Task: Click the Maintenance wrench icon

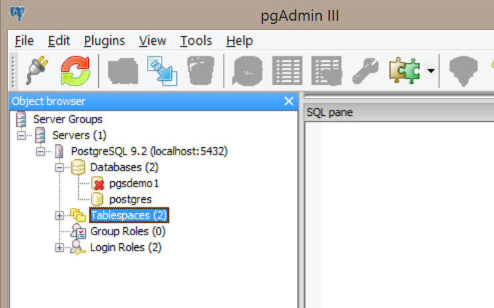Action: 365,71
